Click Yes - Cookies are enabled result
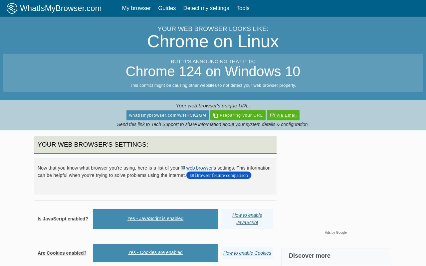Image resolution: width=426 pixels, height=266 pixels. (155, 253)
